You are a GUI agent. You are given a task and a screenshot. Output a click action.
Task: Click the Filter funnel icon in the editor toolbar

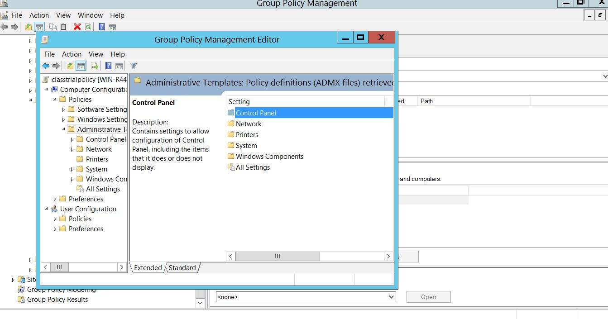tap(133, 66)
